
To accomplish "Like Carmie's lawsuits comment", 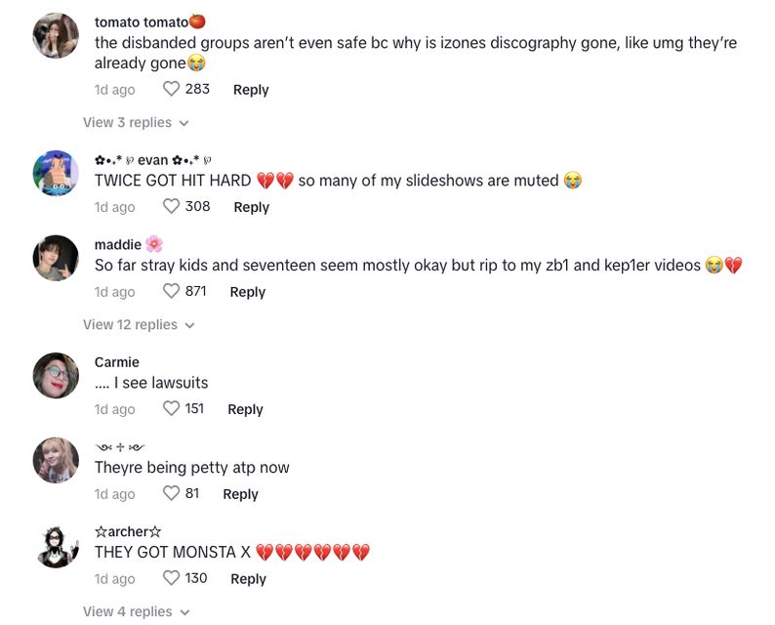I will pyautogui.click(x=172, y=409).
